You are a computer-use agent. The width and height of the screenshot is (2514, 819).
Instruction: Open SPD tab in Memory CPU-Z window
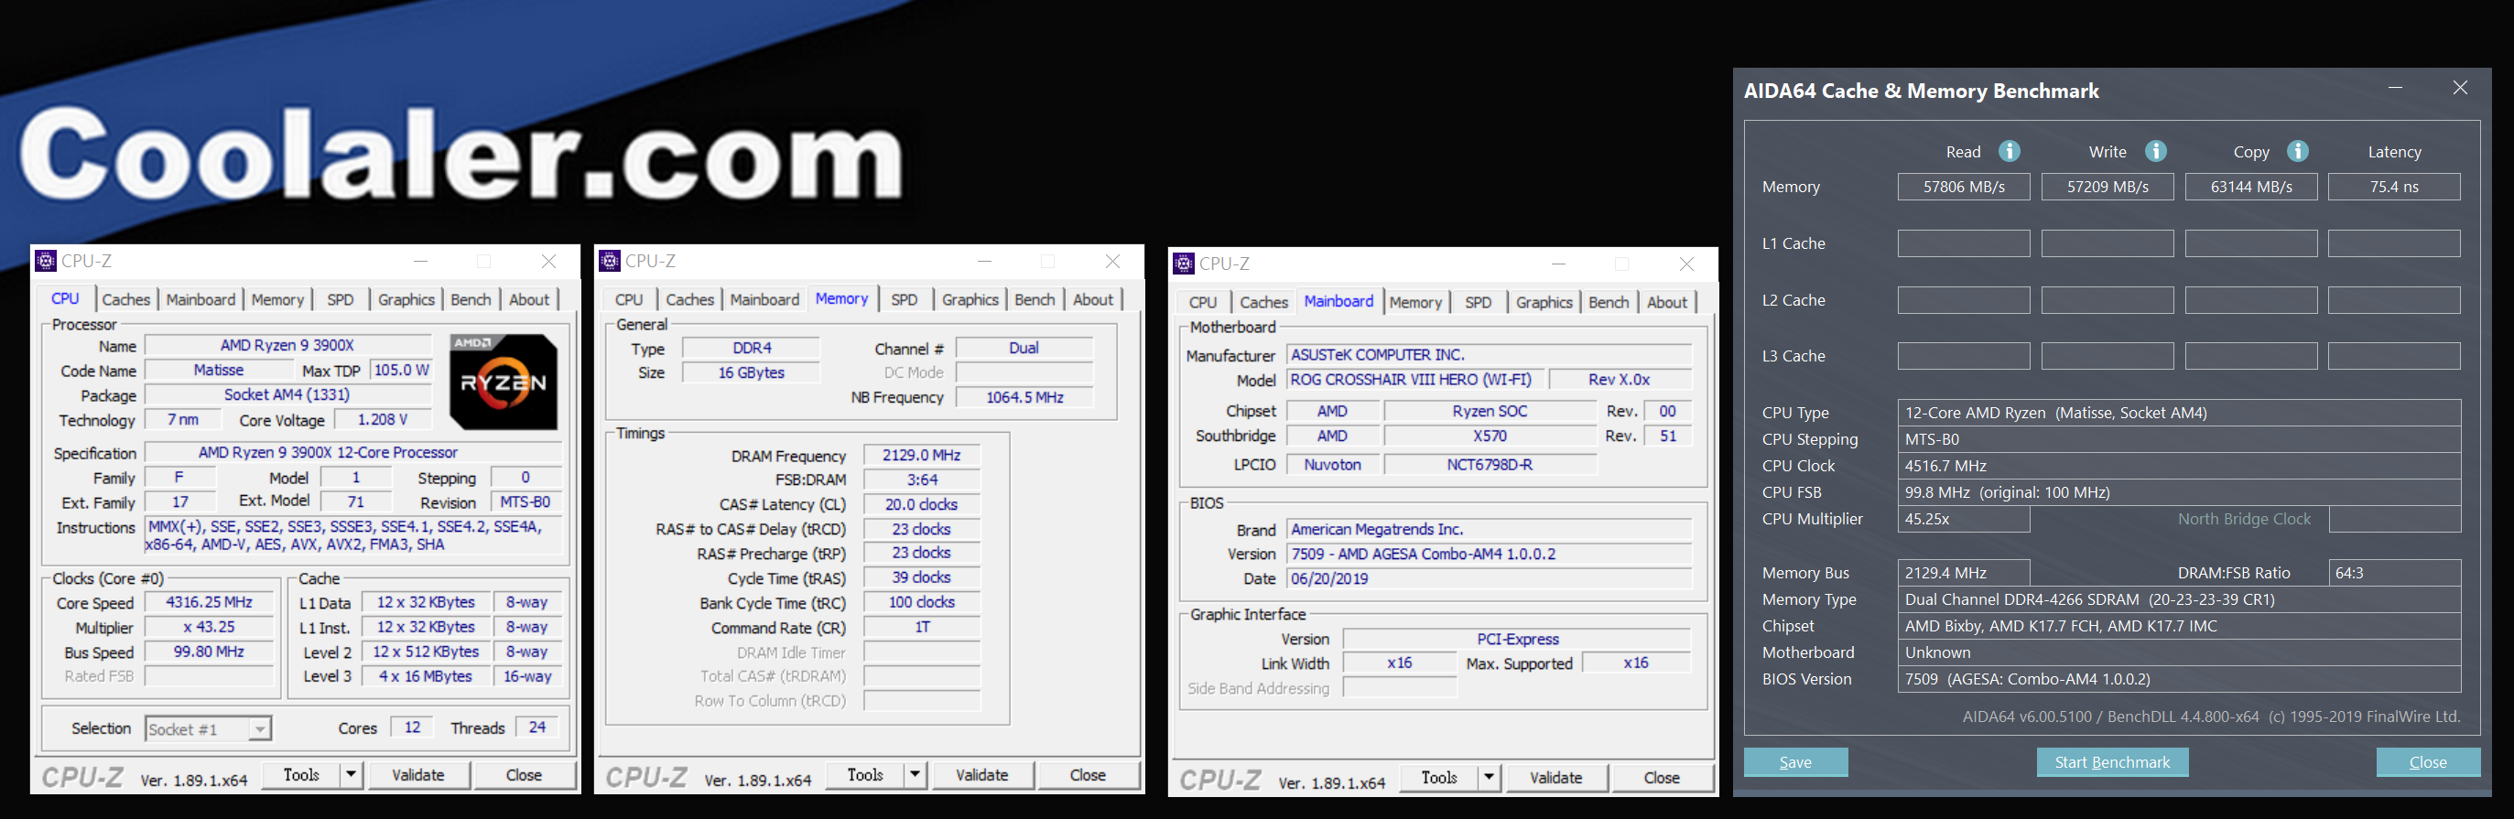(905, 300)
